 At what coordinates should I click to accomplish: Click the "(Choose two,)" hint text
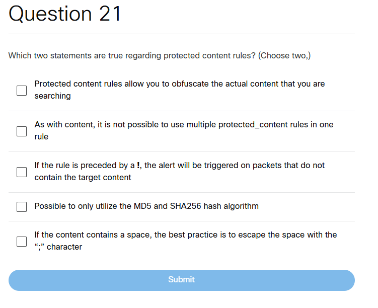(284, 56)
